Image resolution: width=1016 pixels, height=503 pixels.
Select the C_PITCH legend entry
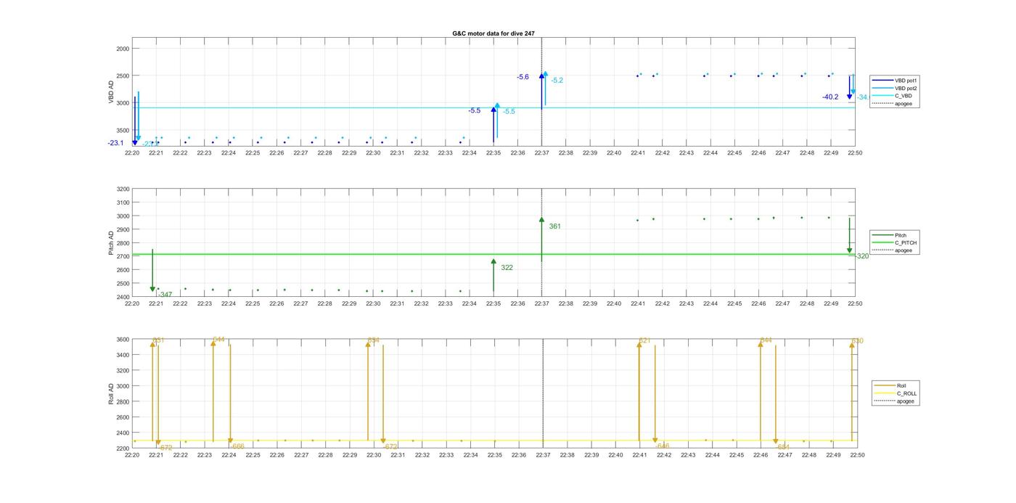(x=895, y=242)
